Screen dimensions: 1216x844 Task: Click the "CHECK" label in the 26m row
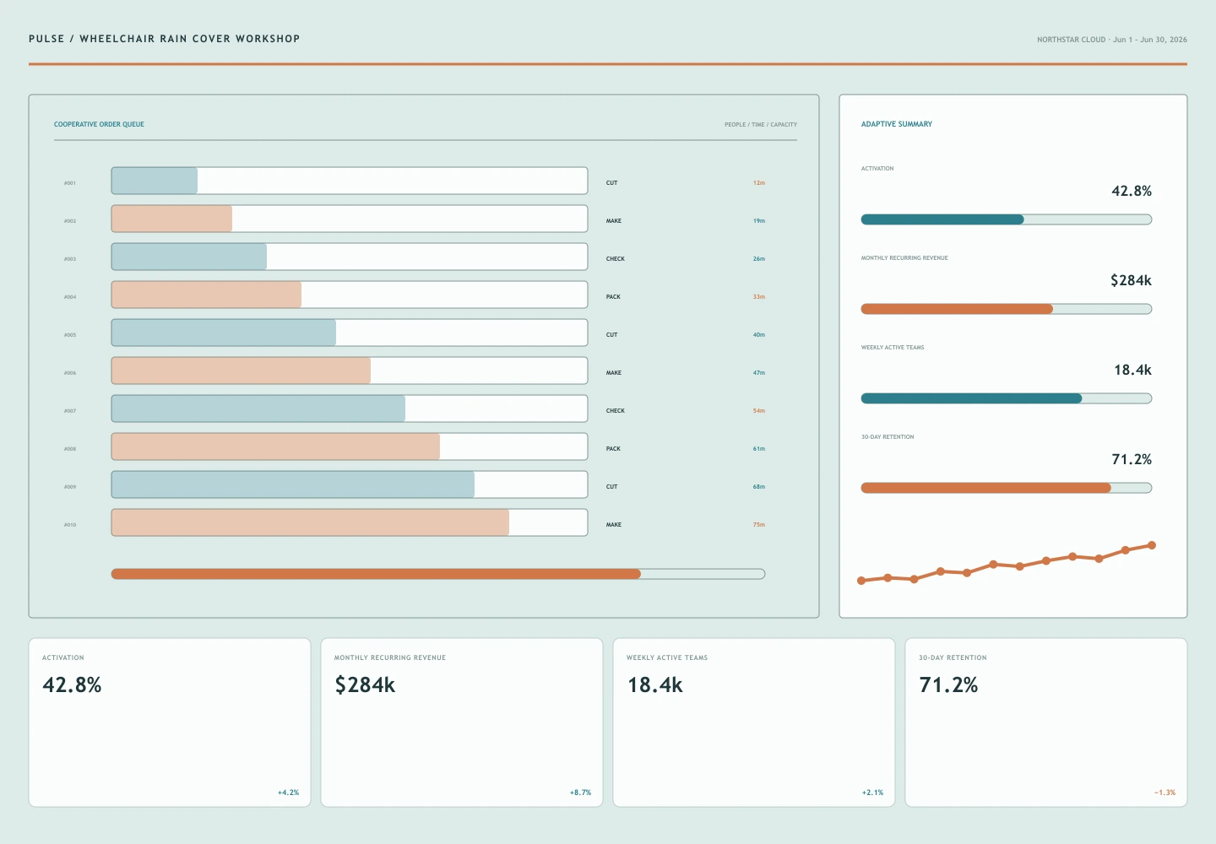click(x=616, y=259)
